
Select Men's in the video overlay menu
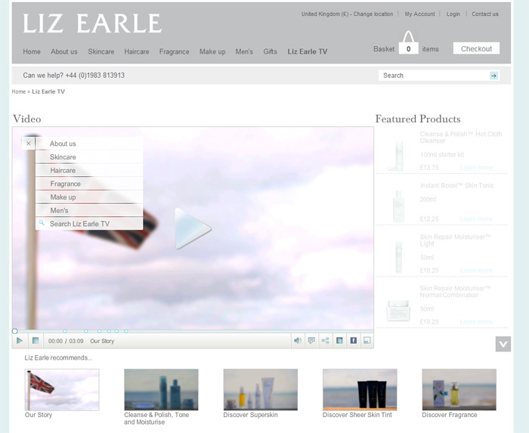tap(89, 210)
